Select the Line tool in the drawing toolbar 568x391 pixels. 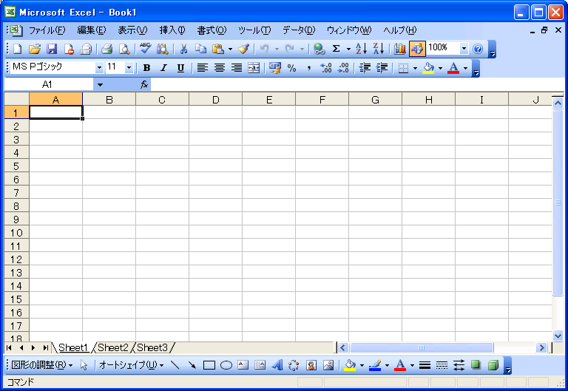click(x=175, y=365)
